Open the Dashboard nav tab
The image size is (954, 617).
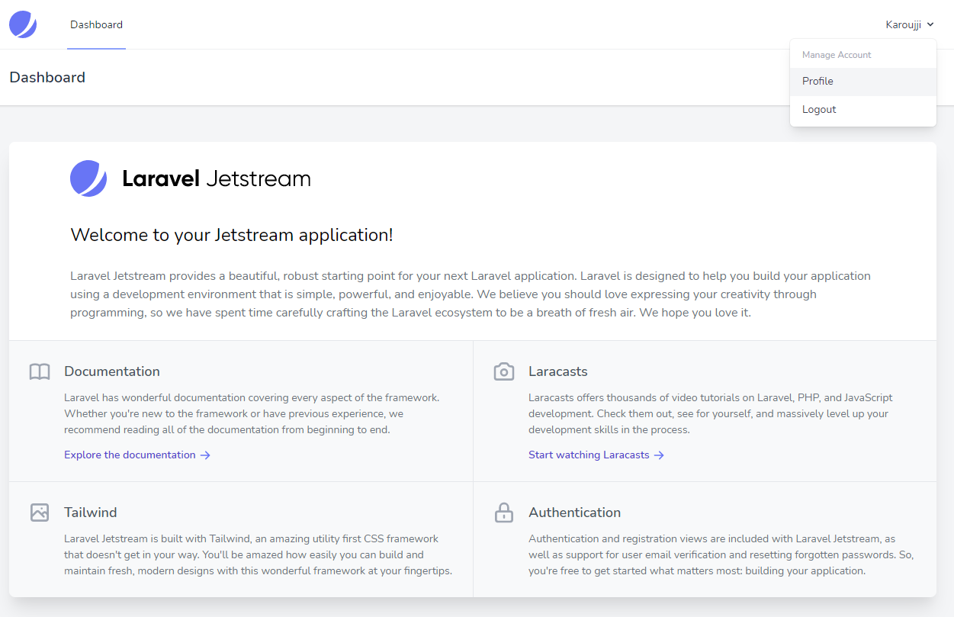(96, 24)
